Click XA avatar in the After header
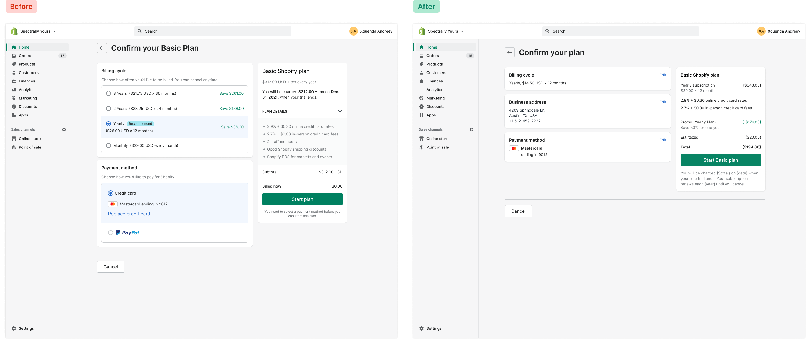 pos(761,31)
